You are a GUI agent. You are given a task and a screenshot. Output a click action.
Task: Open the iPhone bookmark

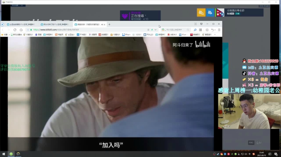(x=126, y=35)
